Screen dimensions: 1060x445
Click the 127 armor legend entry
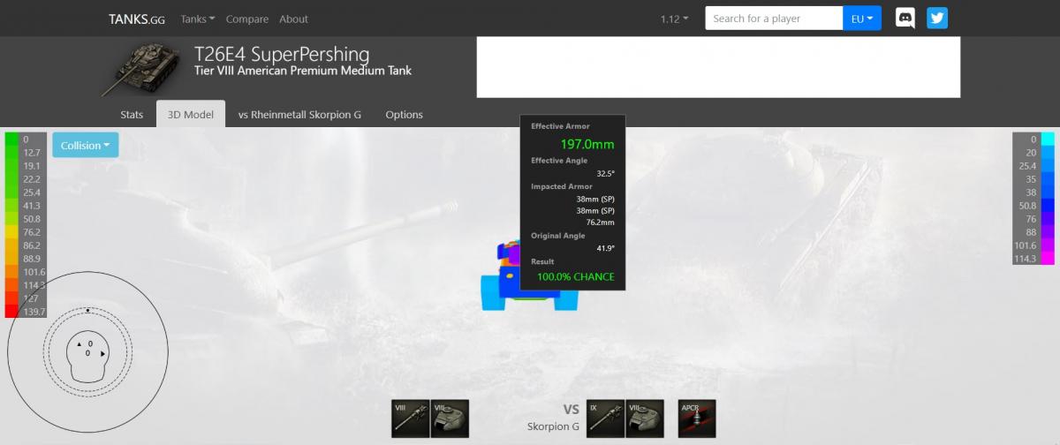(24, 298)
